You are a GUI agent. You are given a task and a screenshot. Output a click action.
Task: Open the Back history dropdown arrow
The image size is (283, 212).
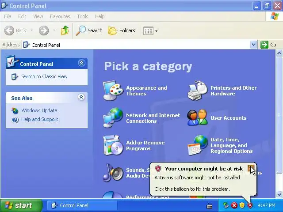click(32, 30)
